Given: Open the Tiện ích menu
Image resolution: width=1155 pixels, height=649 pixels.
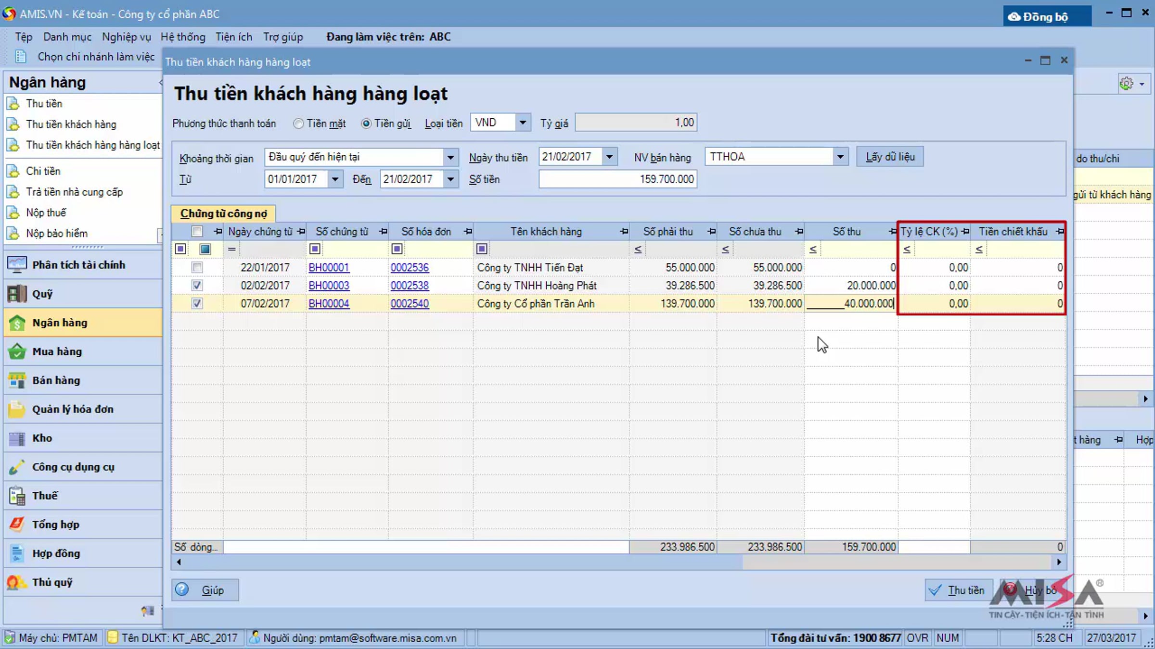Looking at the screenshot, I should (x=234, y=37).
